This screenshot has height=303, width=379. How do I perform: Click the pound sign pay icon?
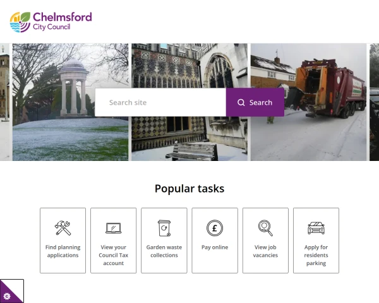215,228
